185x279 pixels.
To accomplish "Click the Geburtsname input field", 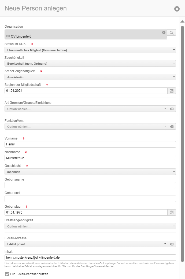I will (90, 185).
